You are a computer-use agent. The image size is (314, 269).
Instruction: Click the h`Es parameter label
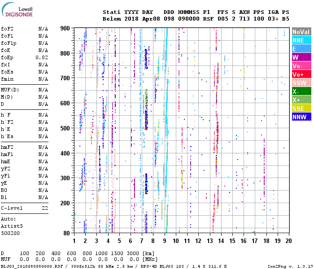7,136
